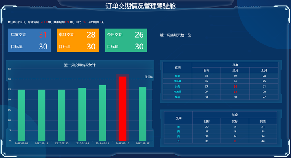Click the red value 31 in 年度交期 card
The width and height of the screenshot is (291, 158).
[43, 35]
